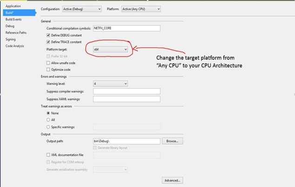Screen dimensions: 295x187
Task: Enable Allow unsafe code
Action: [48, 63]
